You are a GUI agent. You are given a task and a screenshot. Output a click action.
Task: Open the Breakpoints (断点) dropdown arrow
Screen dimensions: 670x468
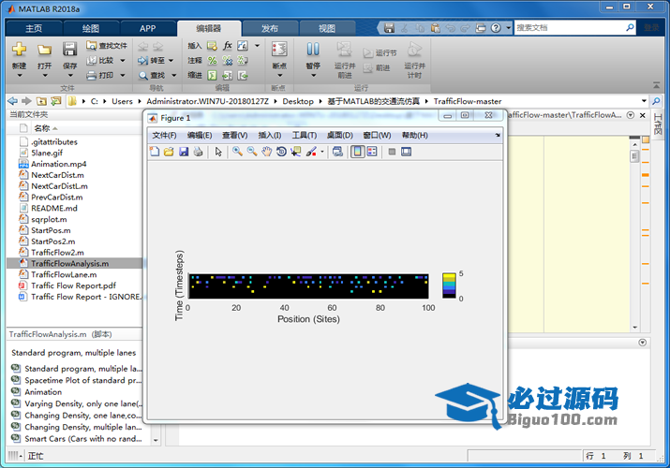(x=279, y=76)
